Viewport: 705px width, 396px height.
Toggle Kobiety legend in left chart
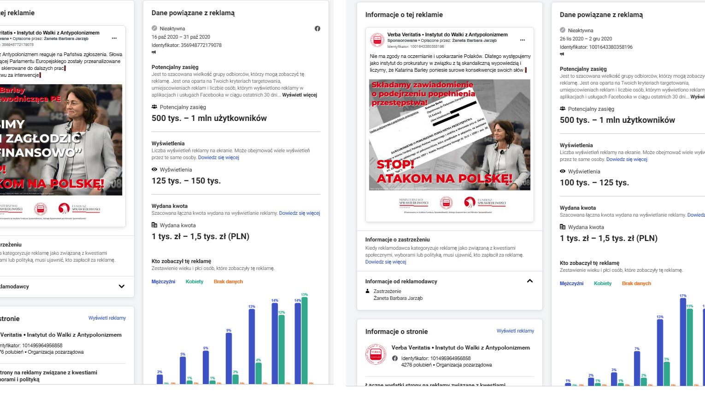pos(194,281)
